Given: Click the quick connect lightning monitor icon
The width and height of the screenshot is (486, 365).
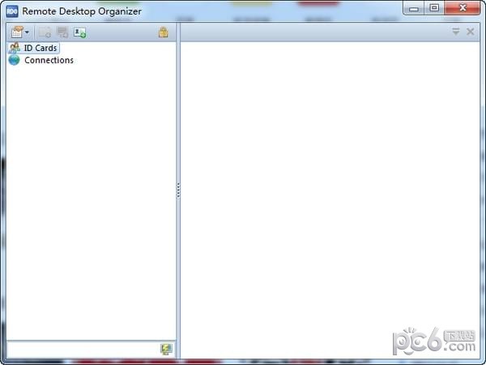Looking at the screenshot, I should pyautogui.click(x=166, y=349).
